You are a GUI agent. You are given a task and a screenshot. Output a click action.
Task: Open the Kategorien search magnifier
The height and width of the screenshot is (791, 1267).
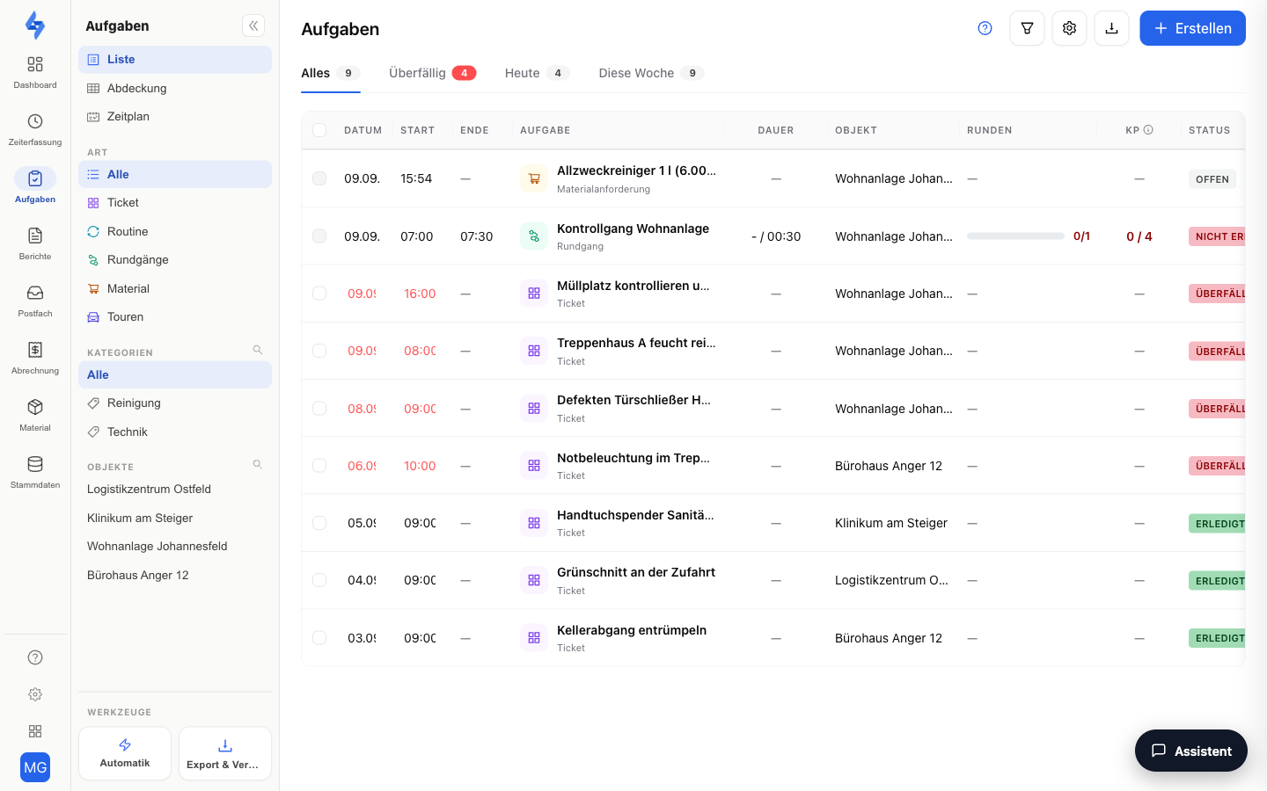[x=258, y=350]
